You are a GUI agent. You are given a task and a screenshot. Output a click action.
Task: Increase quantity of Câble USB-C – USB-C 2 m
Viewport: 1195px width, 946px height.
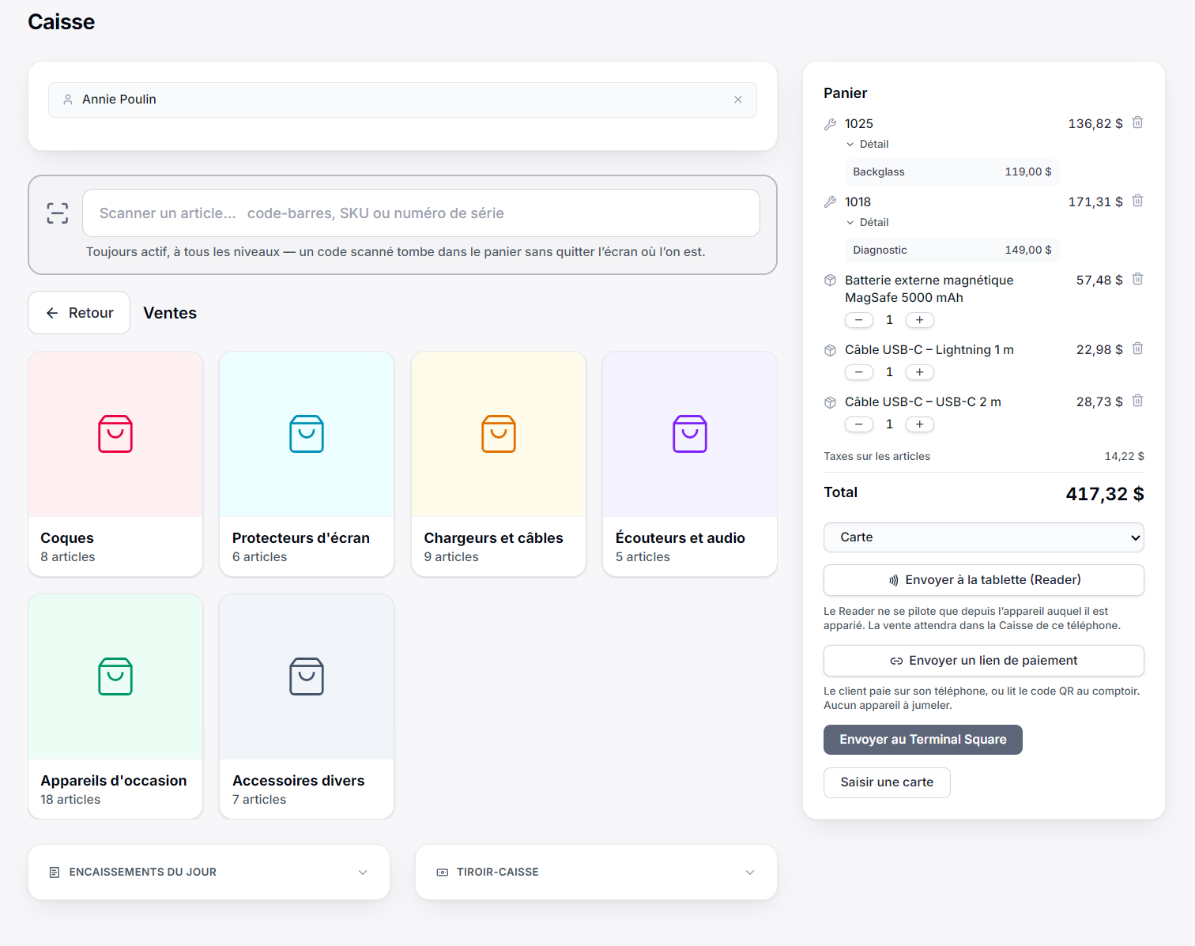point(920,424)
